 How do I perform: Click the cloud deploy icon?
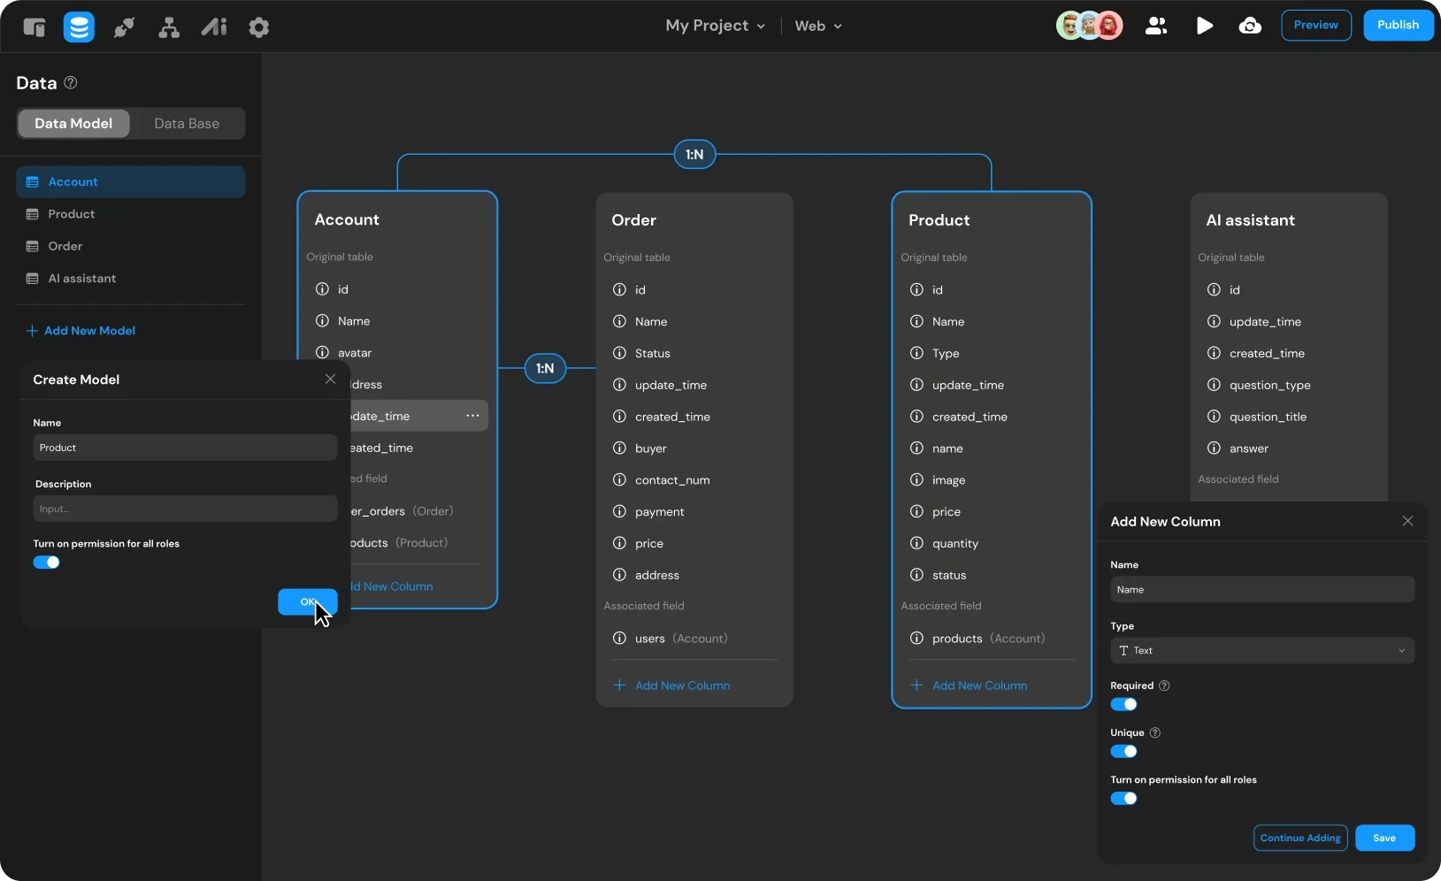tap(1249, 26)
